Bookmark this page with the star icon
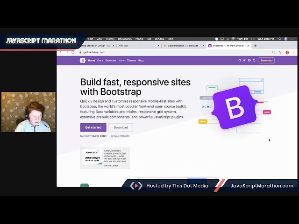This screenshot has width=299, height=224. point(280,52)
